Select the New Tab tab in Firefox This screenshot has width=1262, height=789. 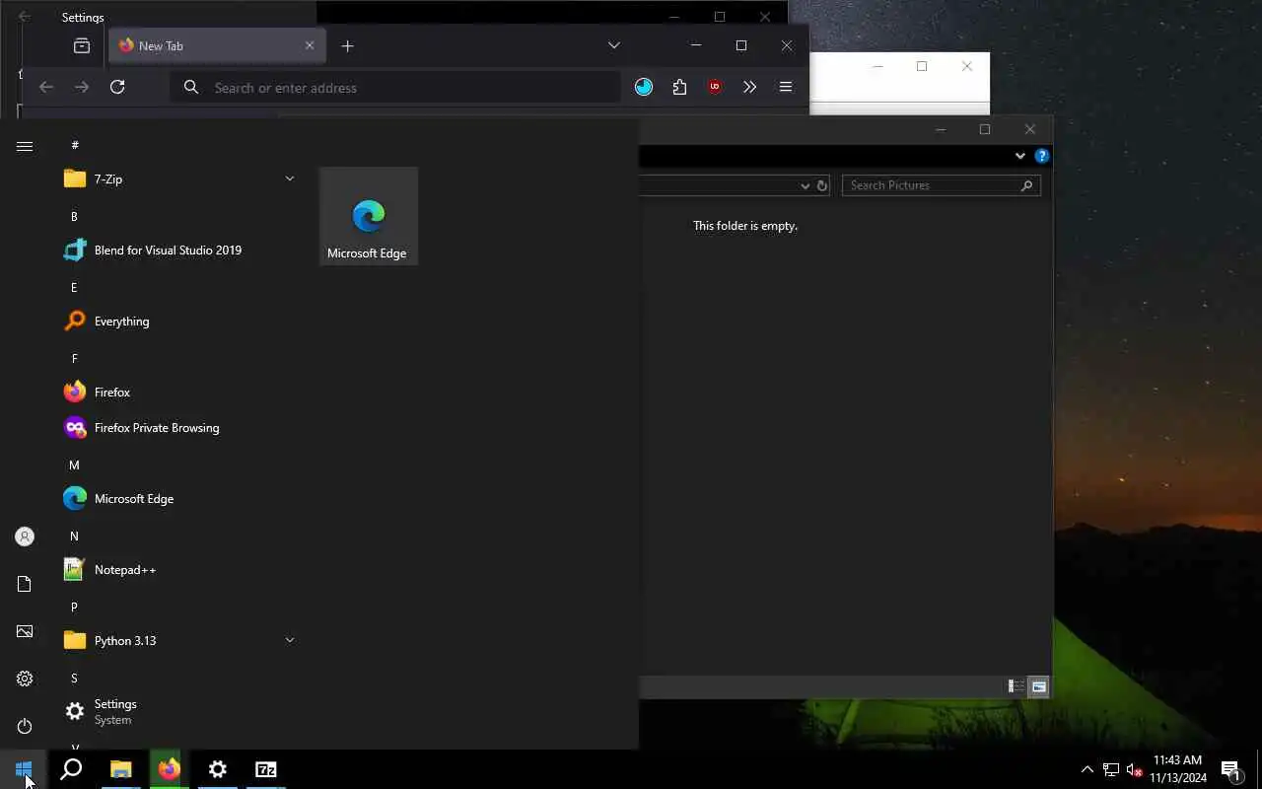pos(216,45)
